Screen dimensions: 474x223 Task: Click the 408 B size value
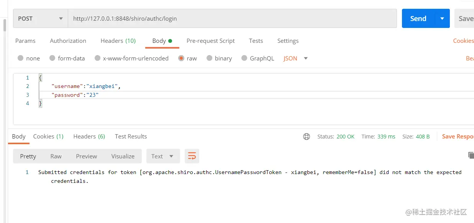point(423,137)
